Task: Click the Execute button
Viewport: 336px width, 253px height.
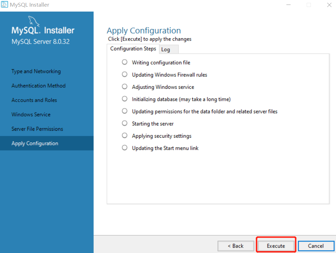Action: [276, 246]
